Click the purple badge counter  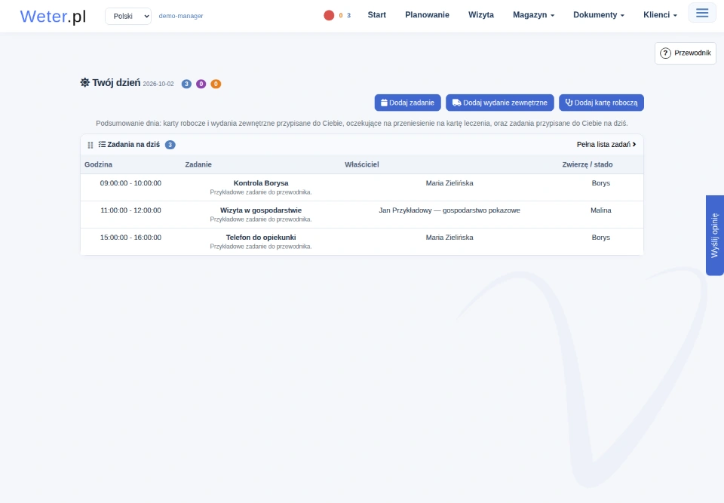coord(201,84)
